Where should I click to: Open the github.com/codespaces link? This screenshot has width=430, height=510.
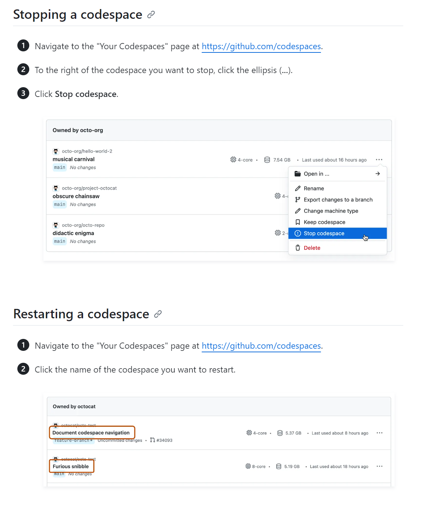[x=261, y=46]
